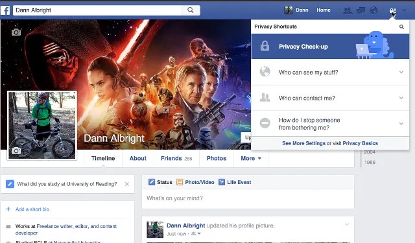415x243 pixels.
Task: Click Dann avatar in top bar
Action: [288, 10]
